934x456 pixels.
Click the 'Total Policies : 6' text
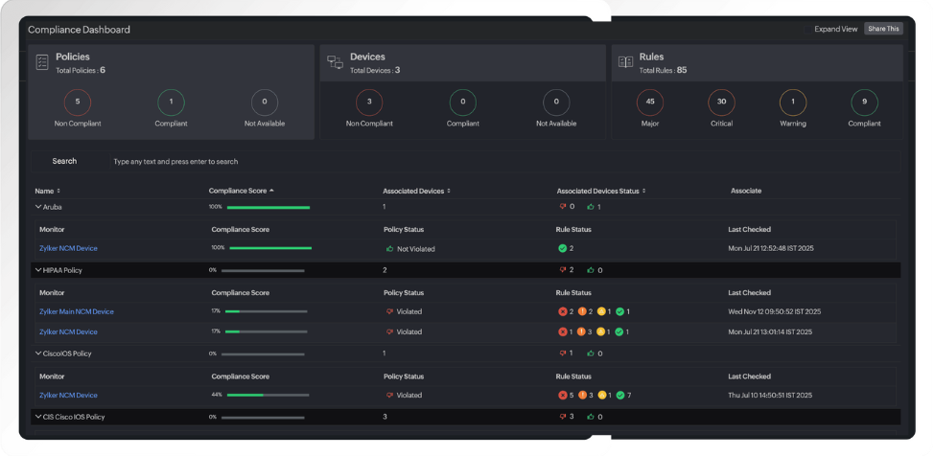(81, 70)
